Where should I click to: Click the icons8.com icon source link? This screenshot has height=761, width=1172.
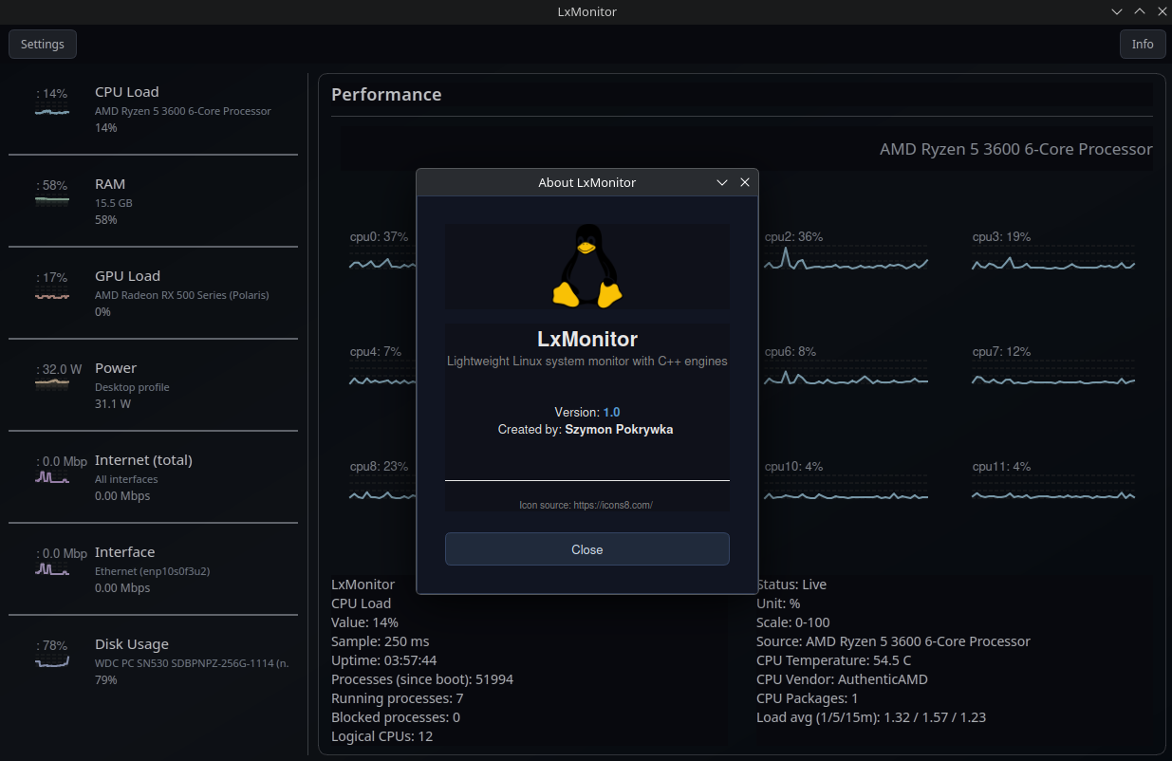[613, 506]
